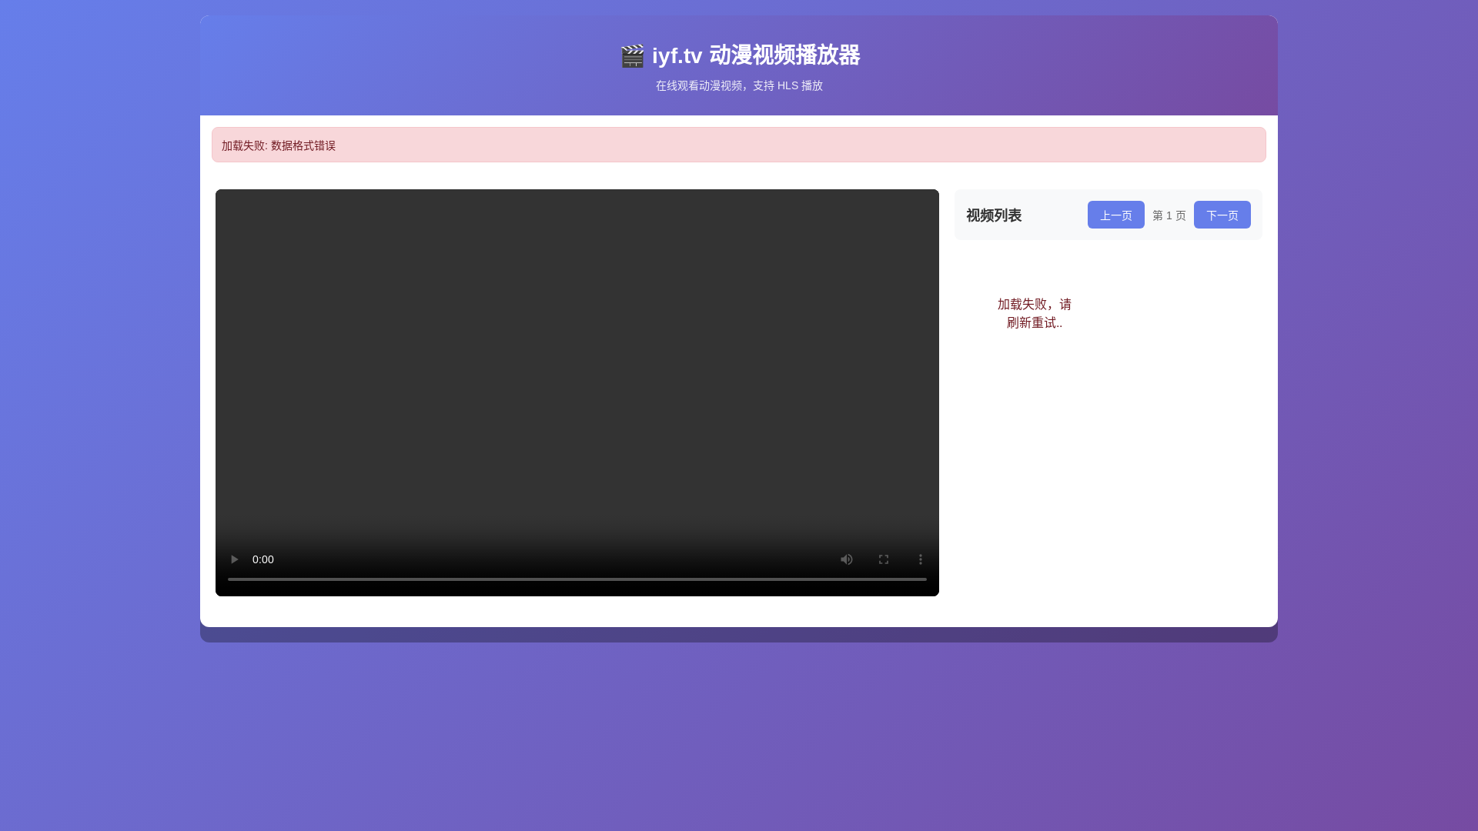Click the subtitle 在线观看动漫视频，支持 HLS 播放

click(739, 85)
